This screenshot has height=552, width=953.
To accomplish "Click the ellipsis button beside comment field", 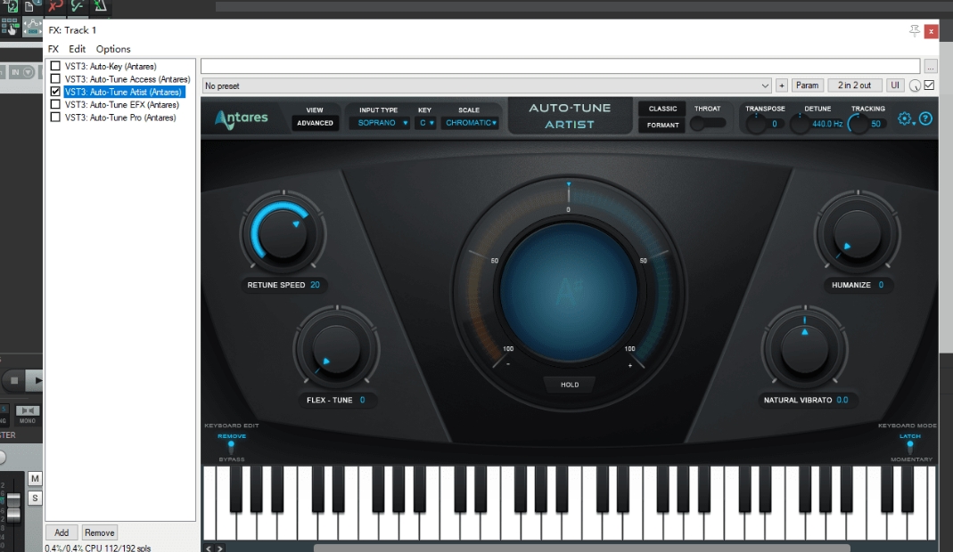I will pyautogui.click(x=931, y=66).
